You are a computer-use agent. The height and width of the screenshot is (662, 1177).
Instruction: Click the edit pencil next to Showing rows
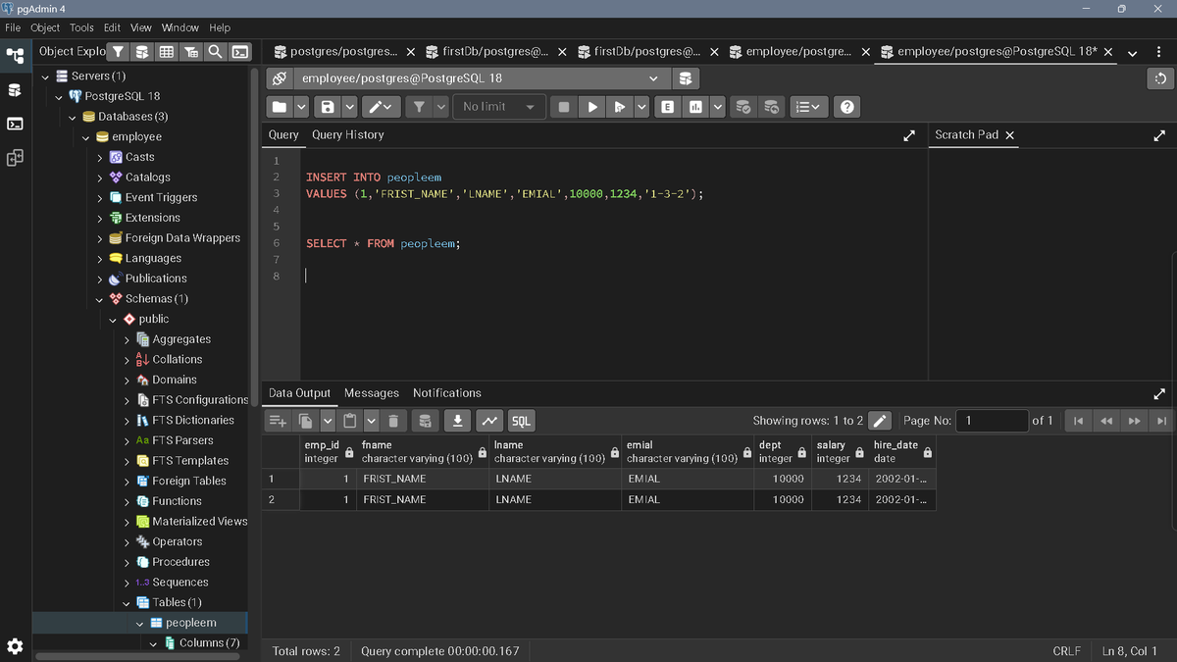click(x=880, y=421)
